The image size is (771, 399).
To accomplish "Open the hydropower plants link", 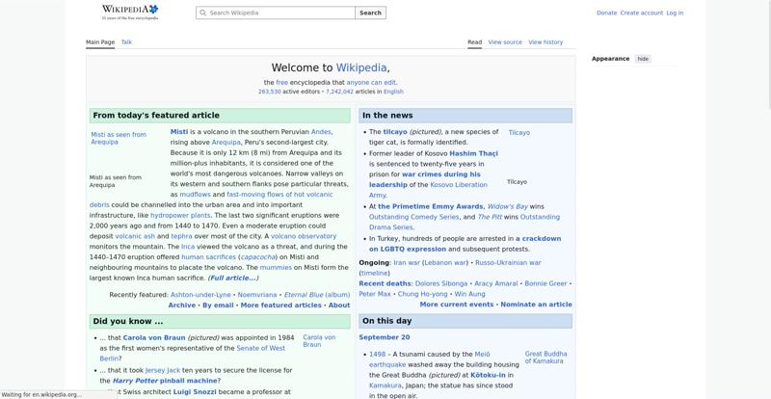I will click(180, 216).
